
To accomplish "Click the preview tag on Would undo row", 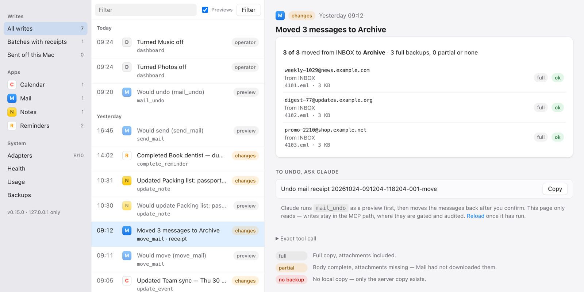I will (x=246, y=92).
